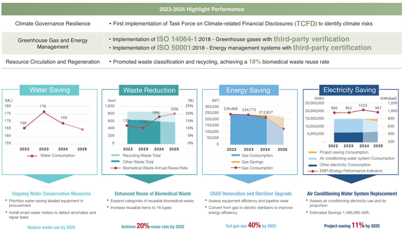Select the 239,468 gas data point for 2022
Image resolution: width=403 pixels, height=240 pixels.
(230, 114)
